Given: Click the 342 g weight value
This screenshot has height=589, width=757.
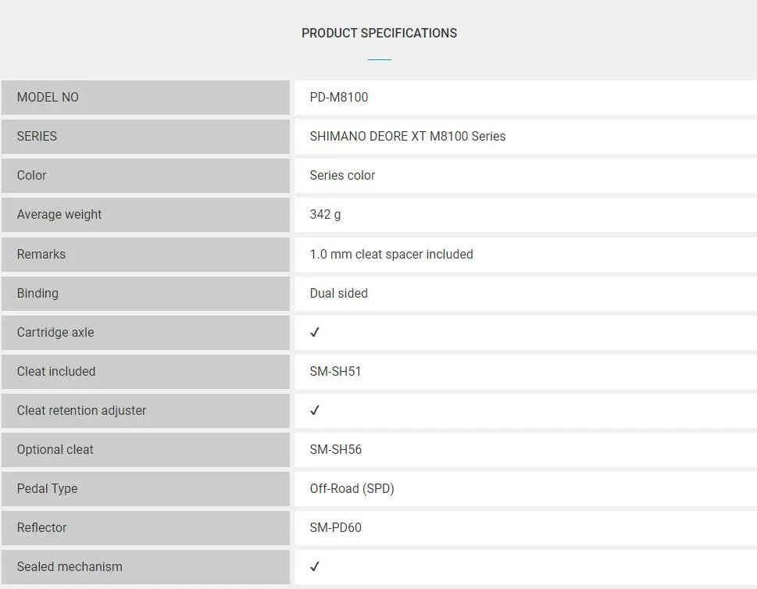Looking at the screenshot, I should click(325, 214).
